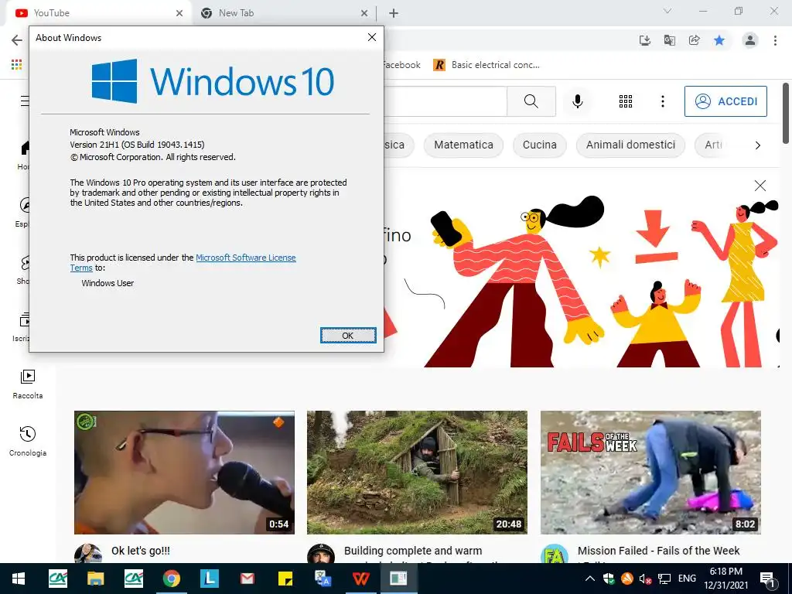The width and height of the screenshot is (792, 594).
Task: Click the orange Avast tray icon
Action: 626,579
